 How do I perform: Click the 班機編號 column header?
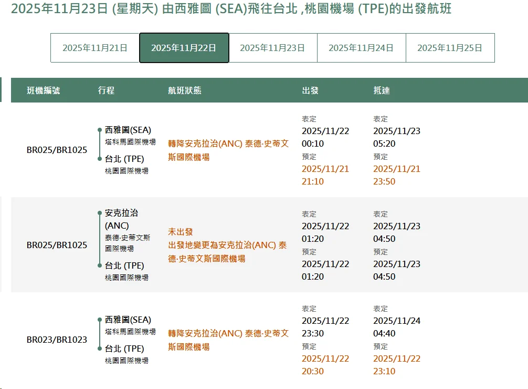click(44, 90)
